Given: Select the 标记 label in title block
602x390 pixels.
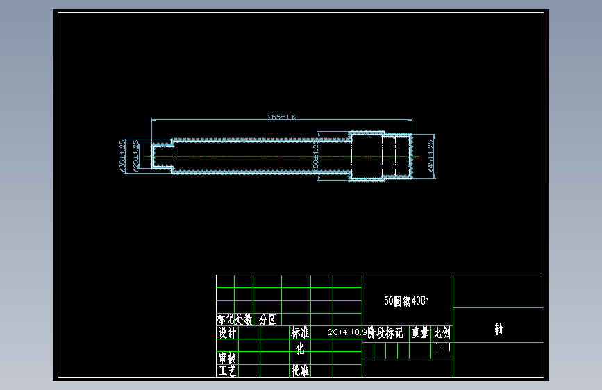Looking at the screenshot, I should [226, 319].
